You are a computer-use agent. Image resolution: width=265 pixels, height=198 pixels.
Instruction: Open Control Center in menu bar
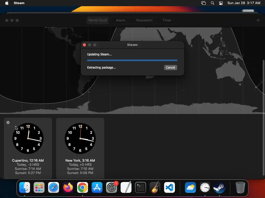tap(221, 3)
